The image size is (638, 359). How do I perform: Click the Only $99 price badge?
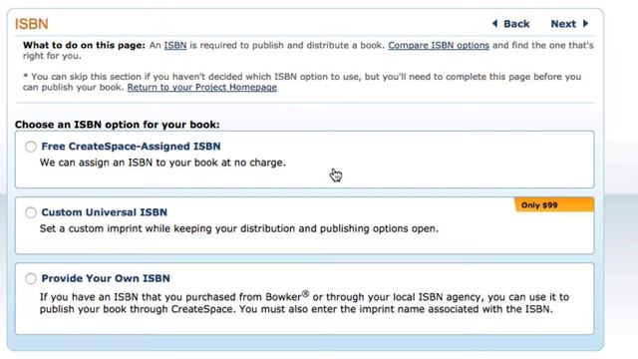click(554, 204)
